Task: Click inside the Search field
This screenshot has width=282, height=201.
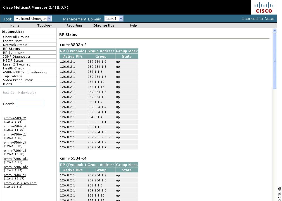Action: click(x=30, y=103)
